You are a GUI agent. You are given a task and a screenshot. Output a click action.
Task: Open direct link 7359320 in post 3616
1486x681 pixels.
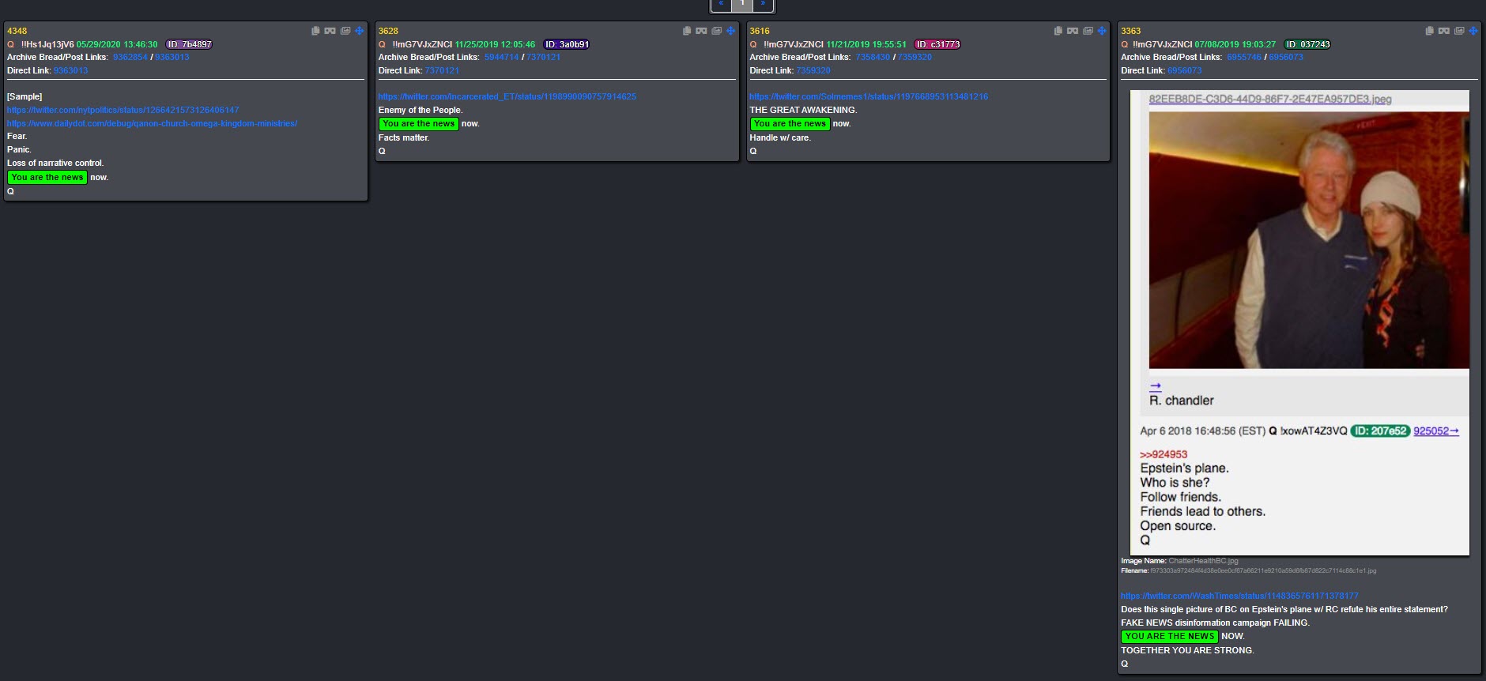pos(813,70)
